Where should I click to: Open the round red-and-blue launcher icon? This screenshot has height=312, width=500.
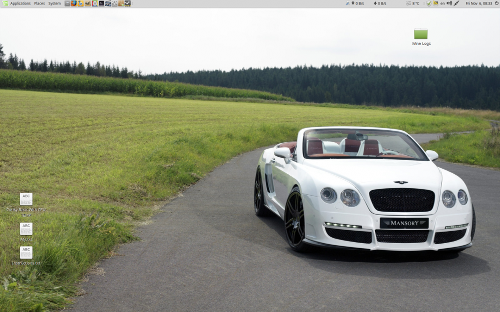94,3
